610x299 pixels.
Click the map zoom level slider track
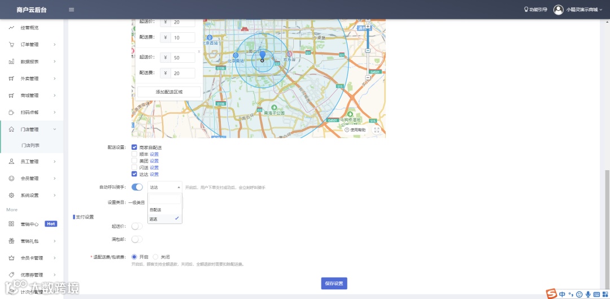[368, 52]
